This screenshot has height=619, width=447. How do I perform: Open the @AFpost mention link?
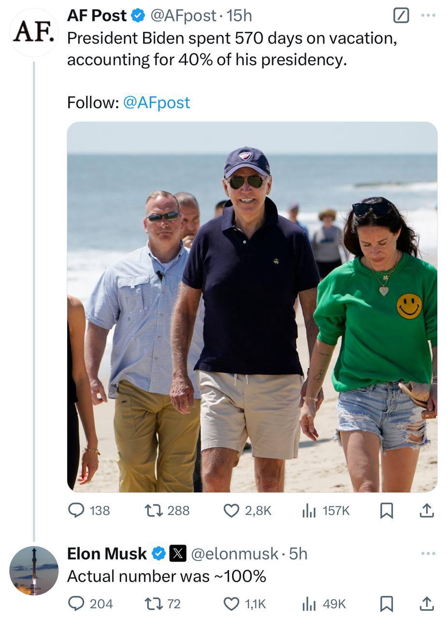157,103
